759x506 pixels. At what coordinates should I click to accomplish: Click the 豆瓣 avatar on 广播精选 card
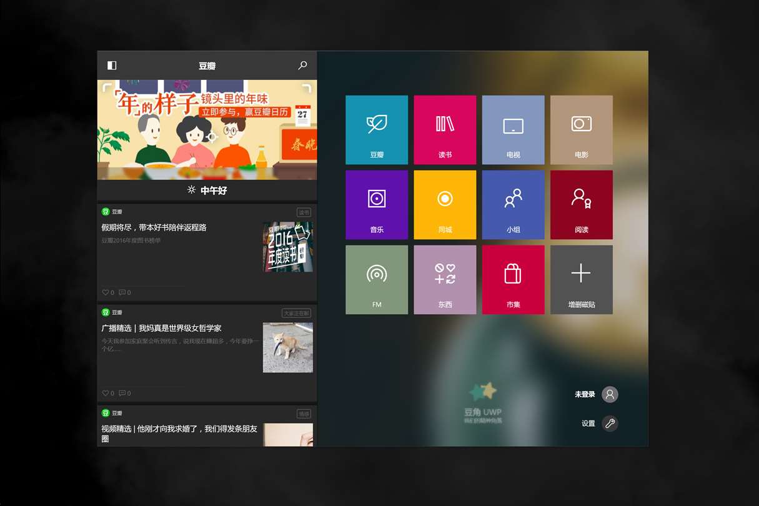(106, 312)
